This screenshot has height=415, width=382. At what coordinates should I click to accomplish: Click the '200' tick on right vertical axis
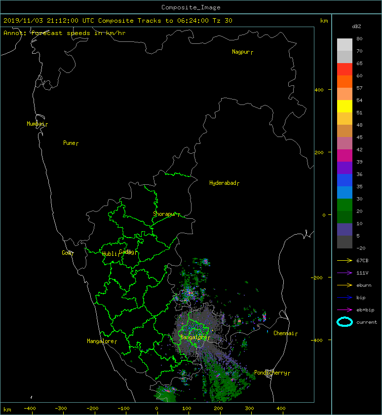[319, 152]
